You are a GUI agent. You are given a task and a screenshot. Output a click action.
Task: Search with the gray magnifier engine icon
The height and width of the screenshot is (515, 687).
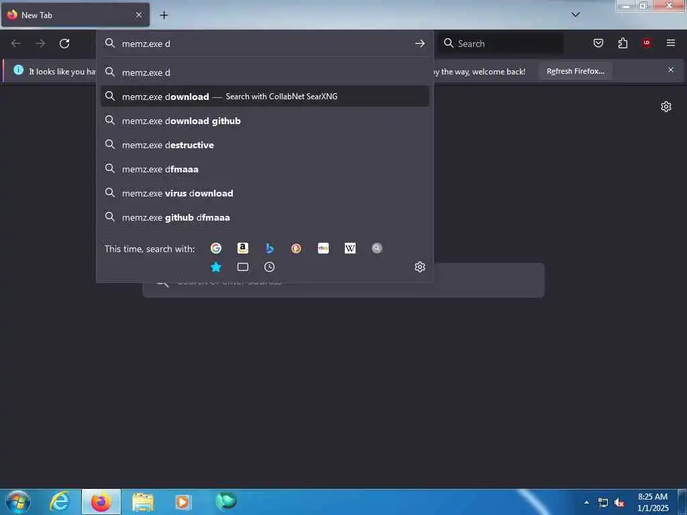pyautogui.click(x=377, y=248)
